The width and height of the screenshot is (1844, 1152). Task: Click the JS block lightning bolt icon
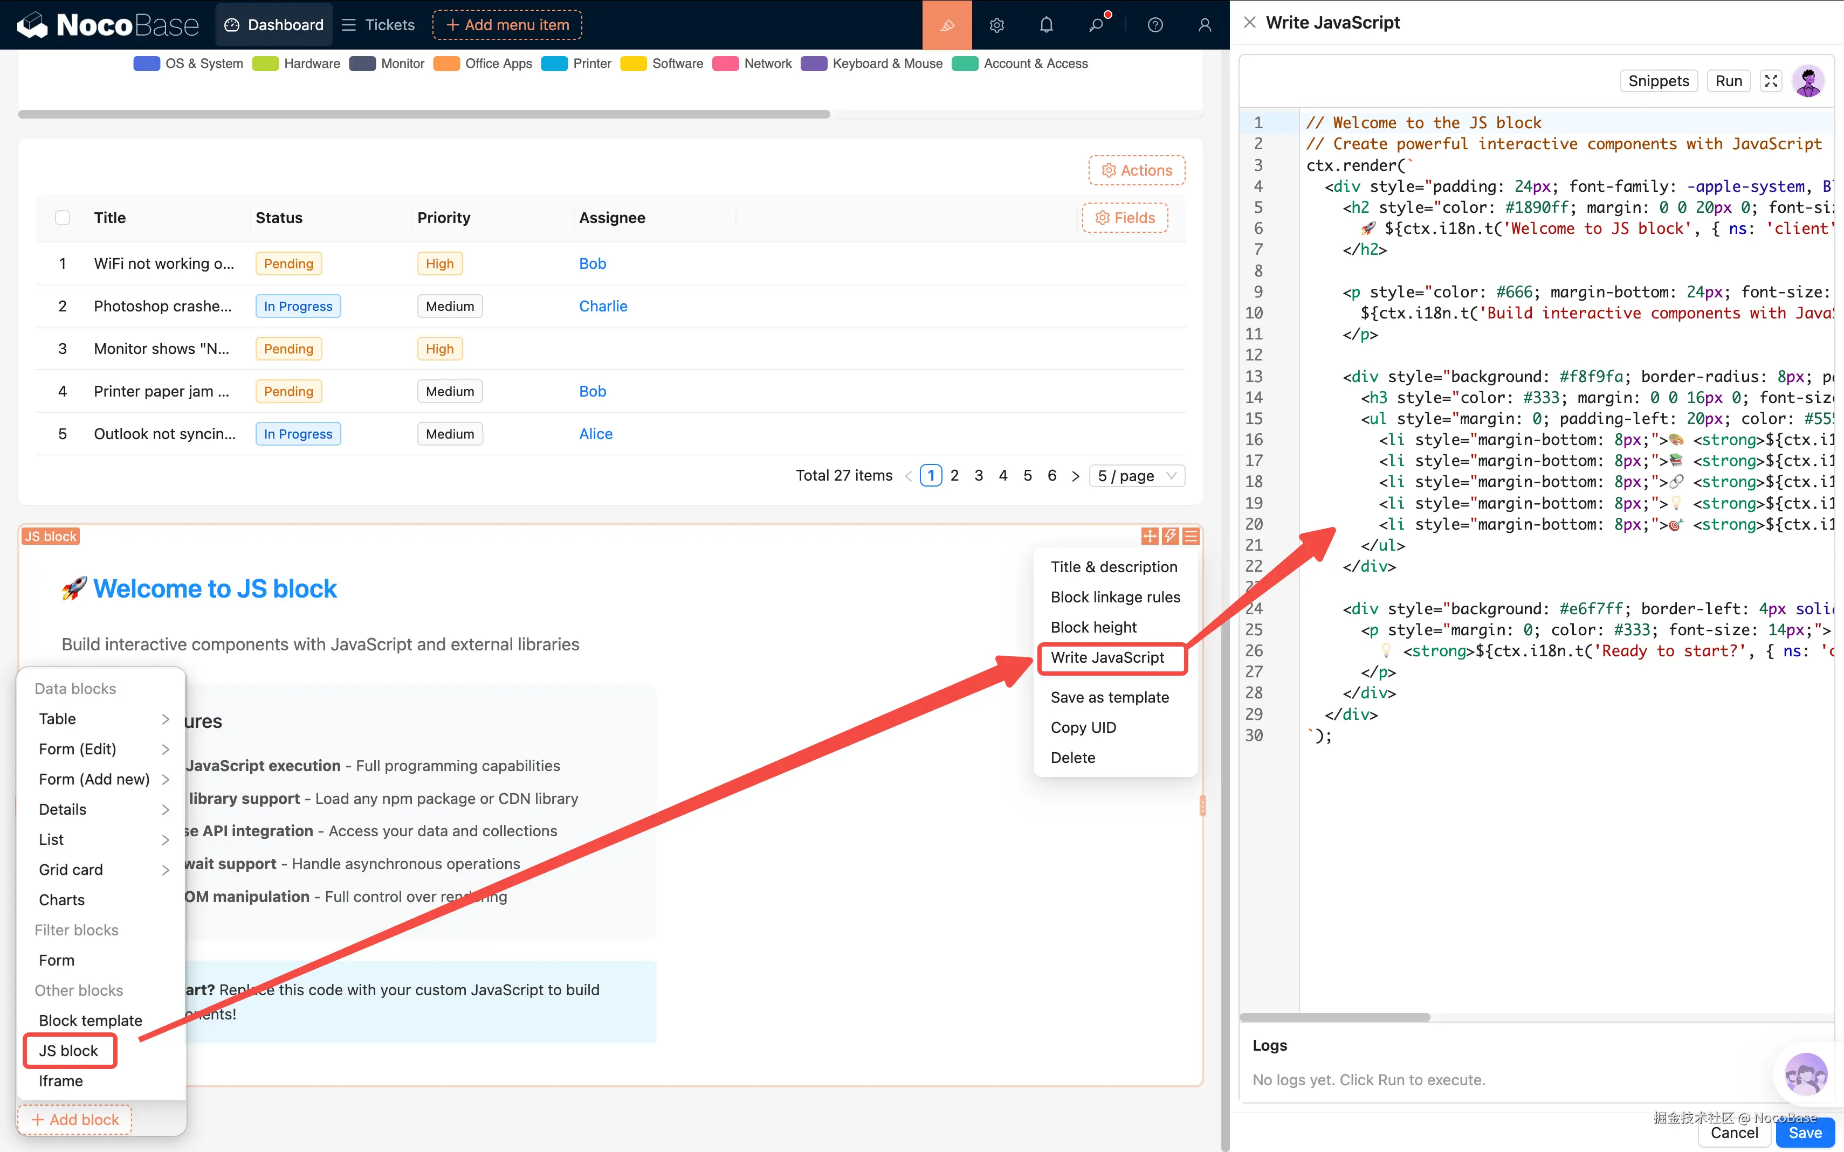pos(1170,536)
